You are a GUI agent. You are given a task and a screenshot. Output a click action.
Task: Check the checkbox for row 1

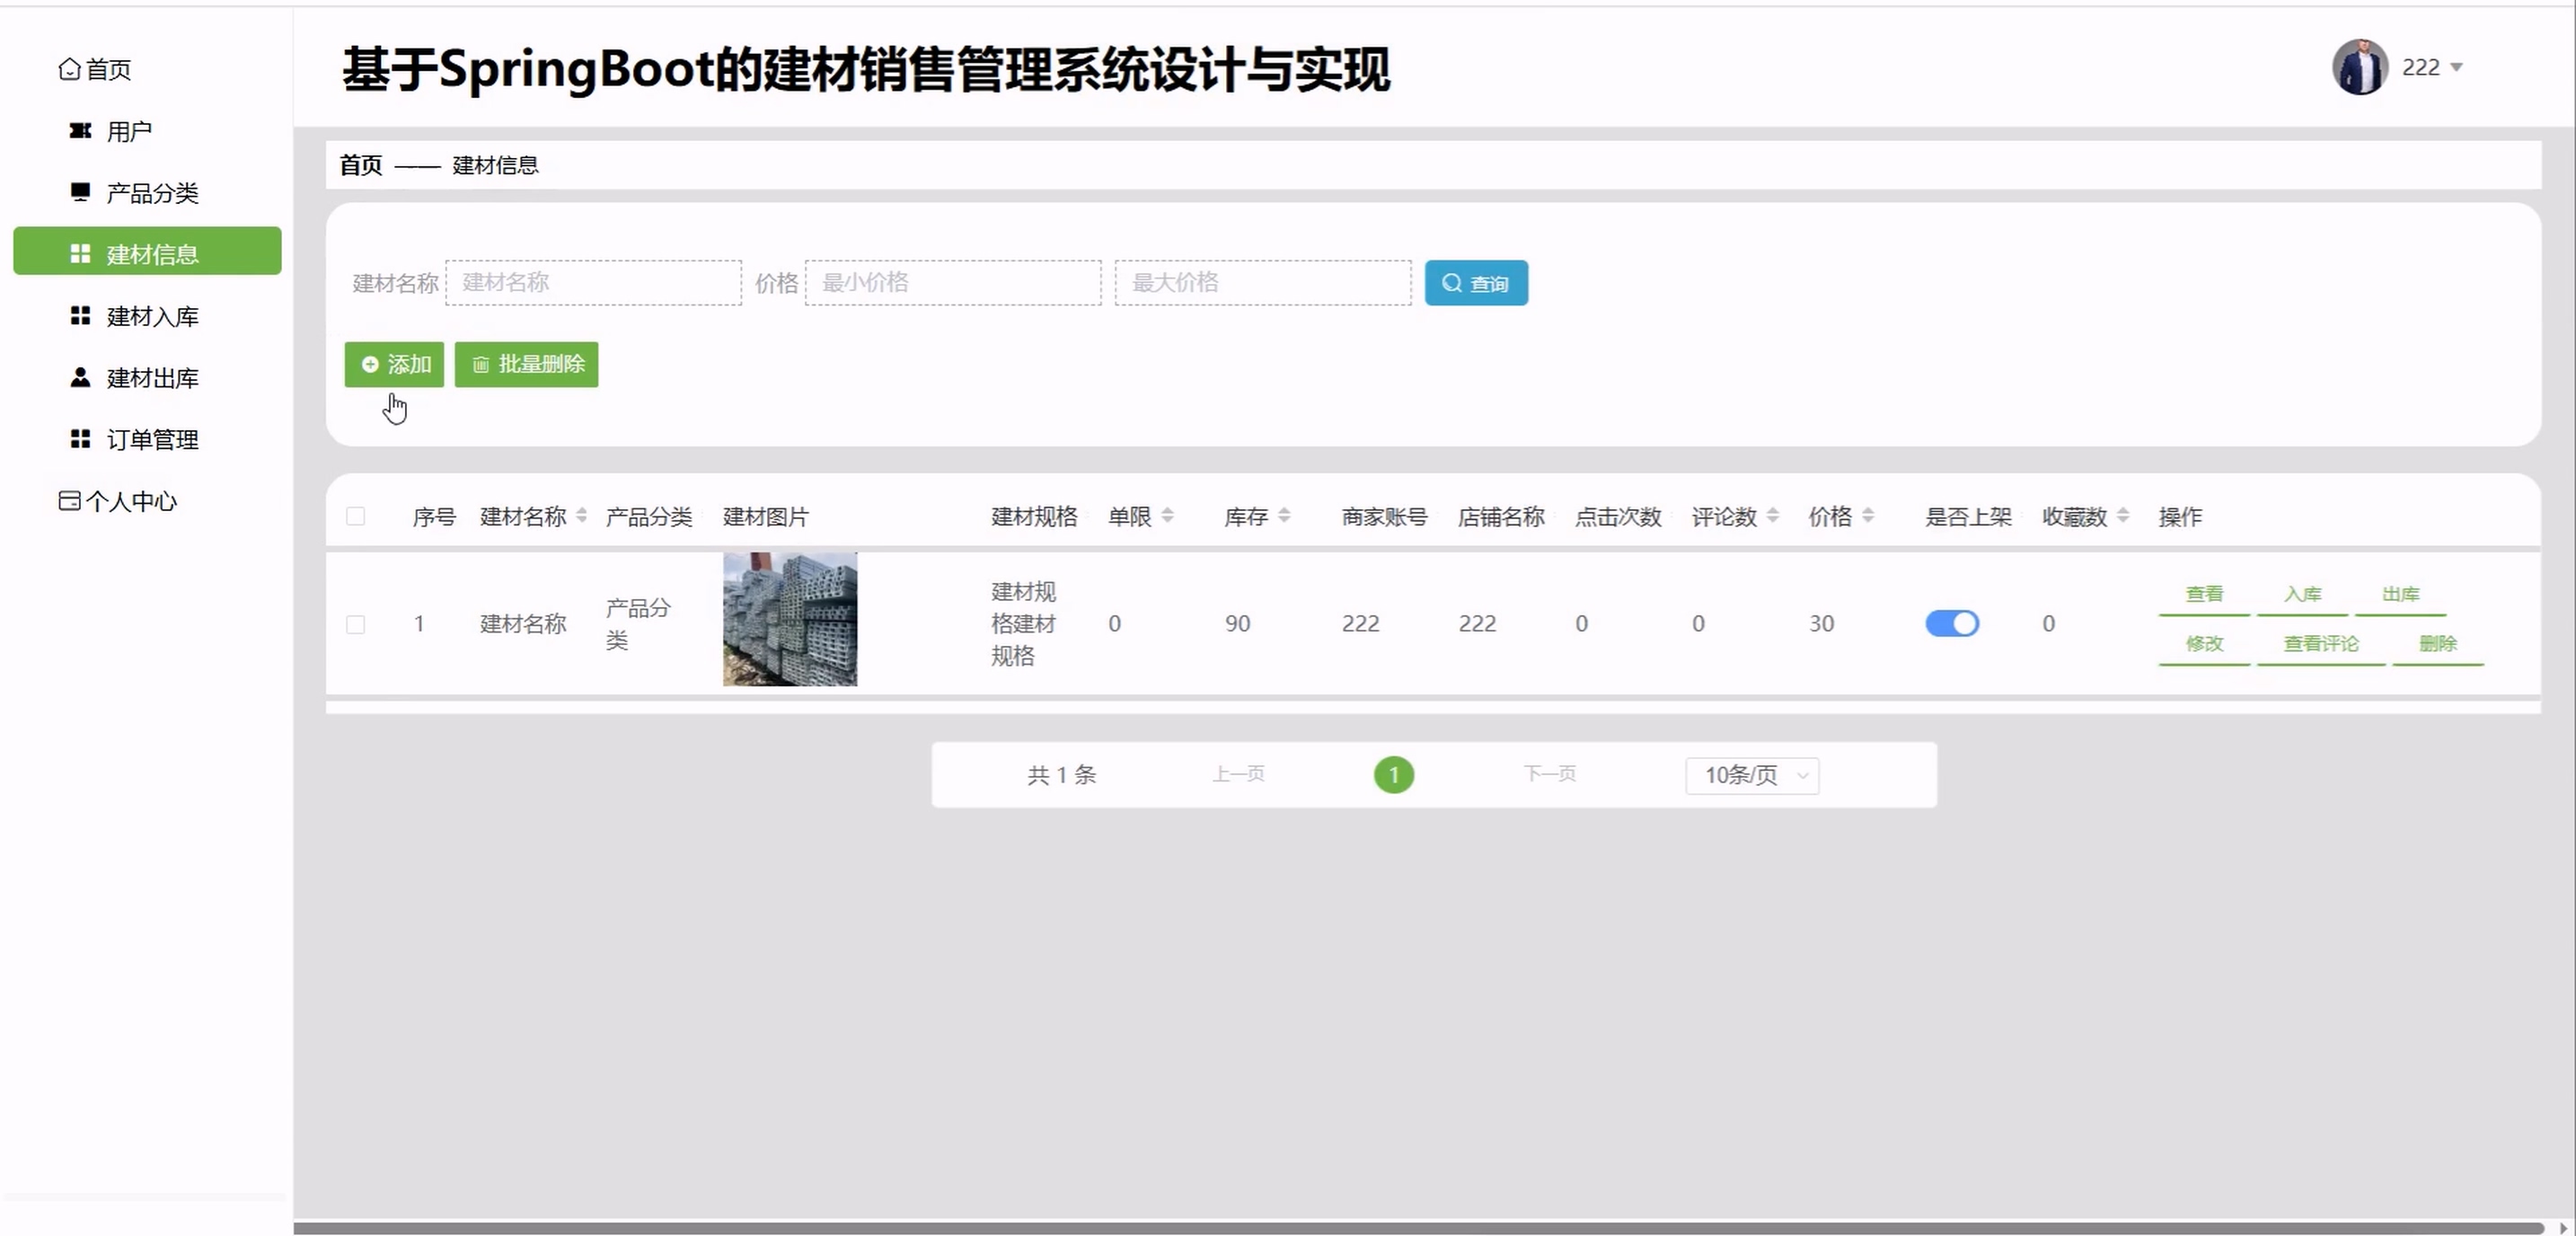pos(355,624)
